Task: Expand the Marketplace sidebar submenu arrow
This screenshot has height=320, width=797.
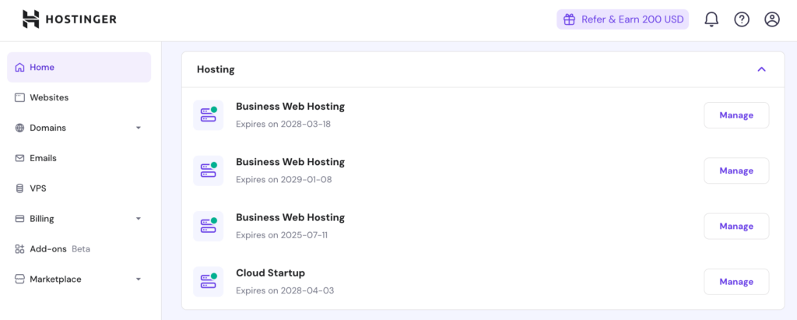Action: (x=139, y=280)
